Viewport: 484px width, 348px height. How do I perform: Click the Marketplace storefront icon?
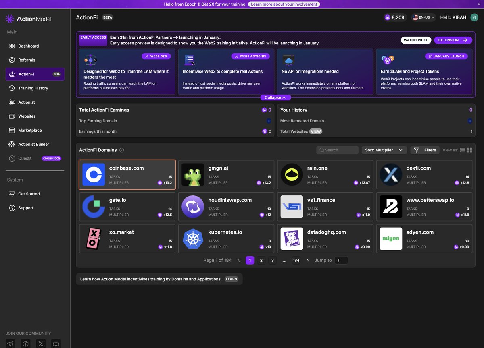12,130
